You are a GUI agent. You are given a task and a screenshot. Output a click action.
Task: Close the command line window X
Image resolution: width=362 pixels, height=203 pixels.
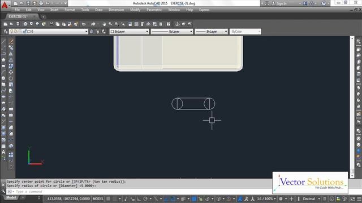(3, 184)
